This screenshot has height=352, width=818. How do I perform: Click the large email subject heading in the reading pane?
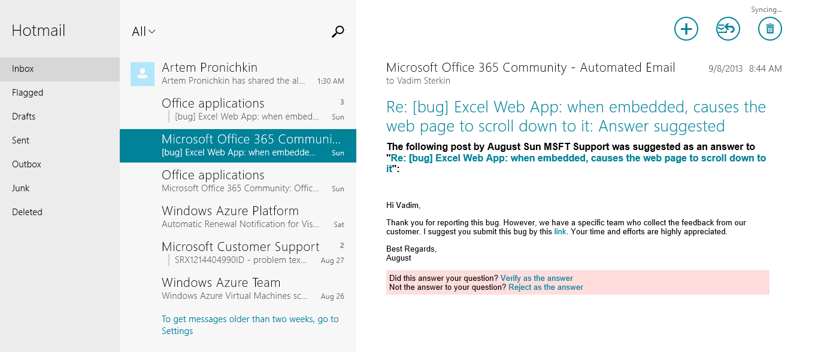click(576, 117)
